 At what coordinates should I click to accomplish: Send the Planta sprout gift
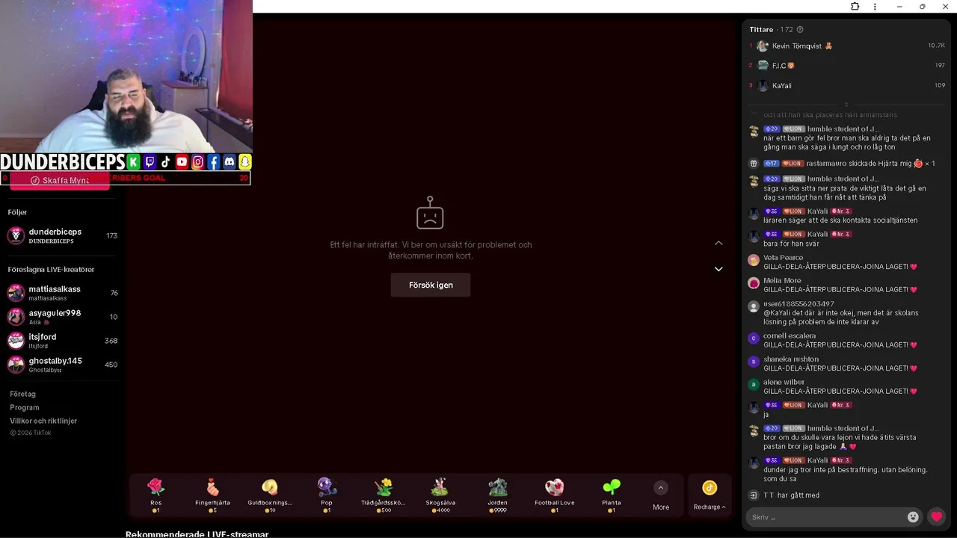point(611,495)
